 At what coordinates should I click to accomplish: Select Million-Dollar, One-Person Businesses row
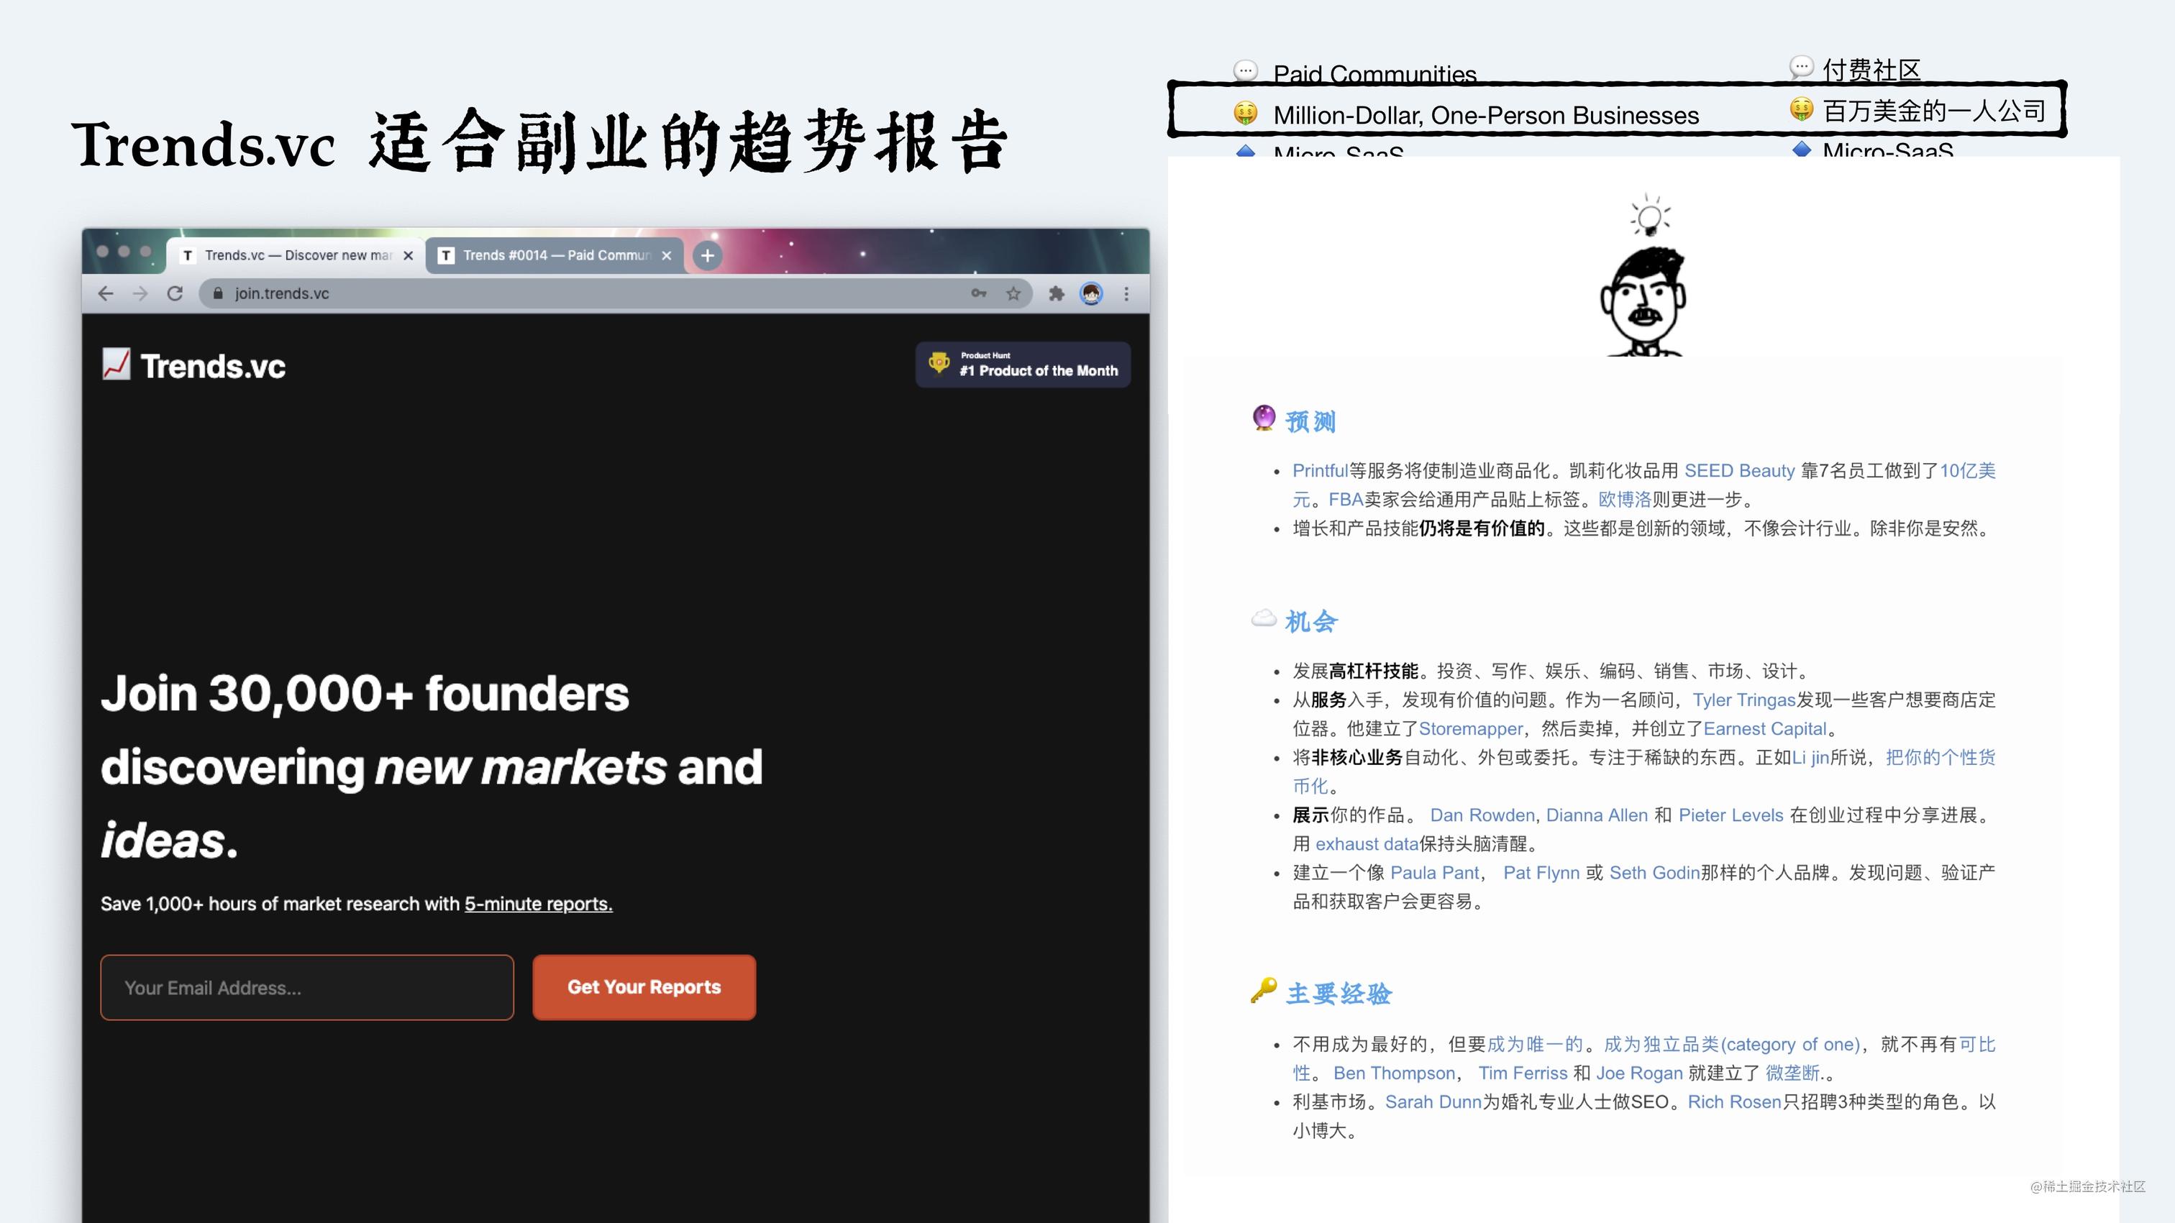coord(1617,110)
